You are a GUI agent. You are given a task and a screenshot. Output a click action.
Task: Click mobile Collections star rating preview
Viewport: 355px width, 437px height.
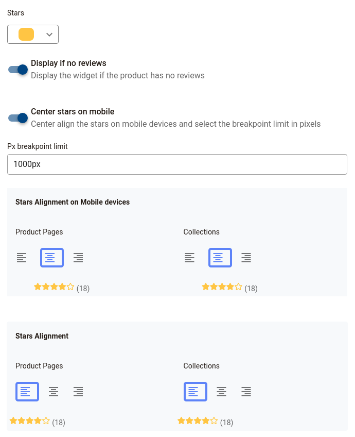229,288
